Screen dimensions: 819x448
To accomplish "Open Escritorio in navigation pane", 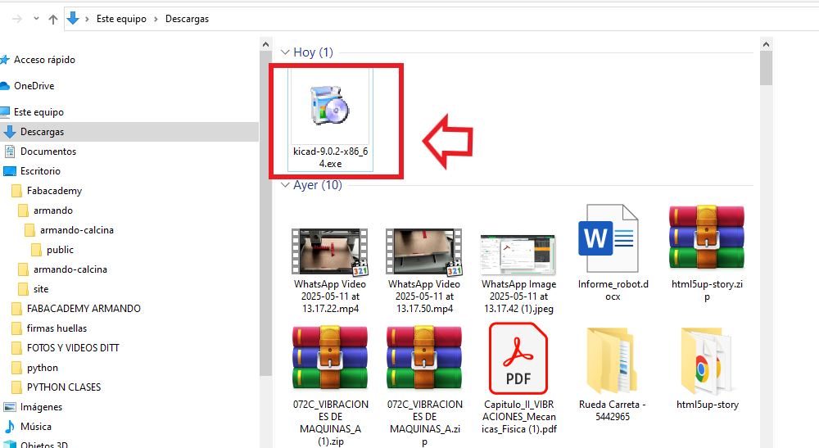I will [x=40, y=170].
